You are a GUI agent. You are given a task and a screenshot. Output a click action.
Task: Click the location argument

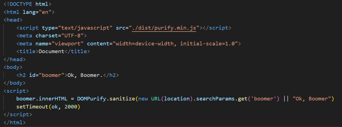tap(177, 99)
